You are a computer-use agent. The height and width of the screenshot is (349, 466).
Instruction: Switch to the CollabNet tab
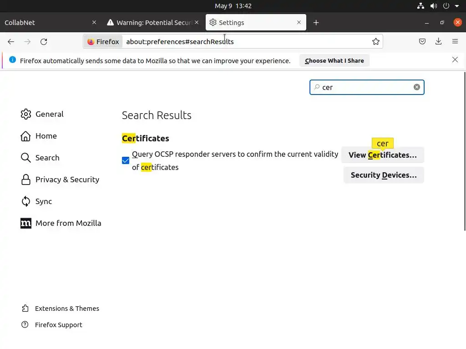pos(46,23)
